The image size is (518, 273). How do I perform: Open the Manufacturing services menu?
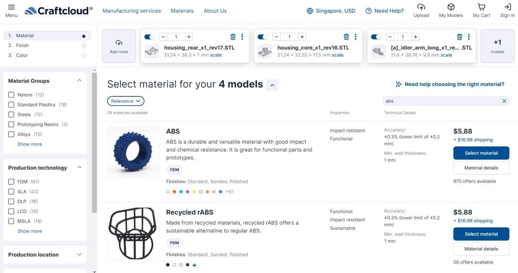click(132, 11)
